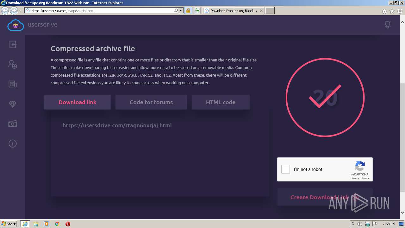This screenshot has width=405, height=228.
Task: Open a new browser tab
Action: pyautogui.click(x=270, y=10)
